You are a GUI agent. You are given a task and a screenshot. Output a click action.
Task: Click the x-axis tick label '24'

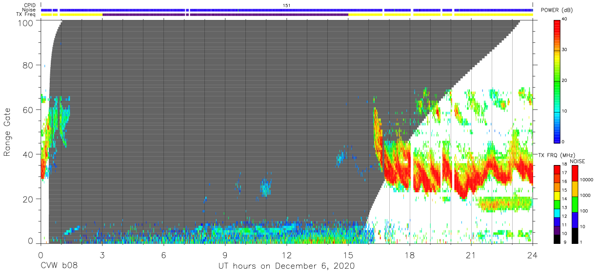[533, 255]
